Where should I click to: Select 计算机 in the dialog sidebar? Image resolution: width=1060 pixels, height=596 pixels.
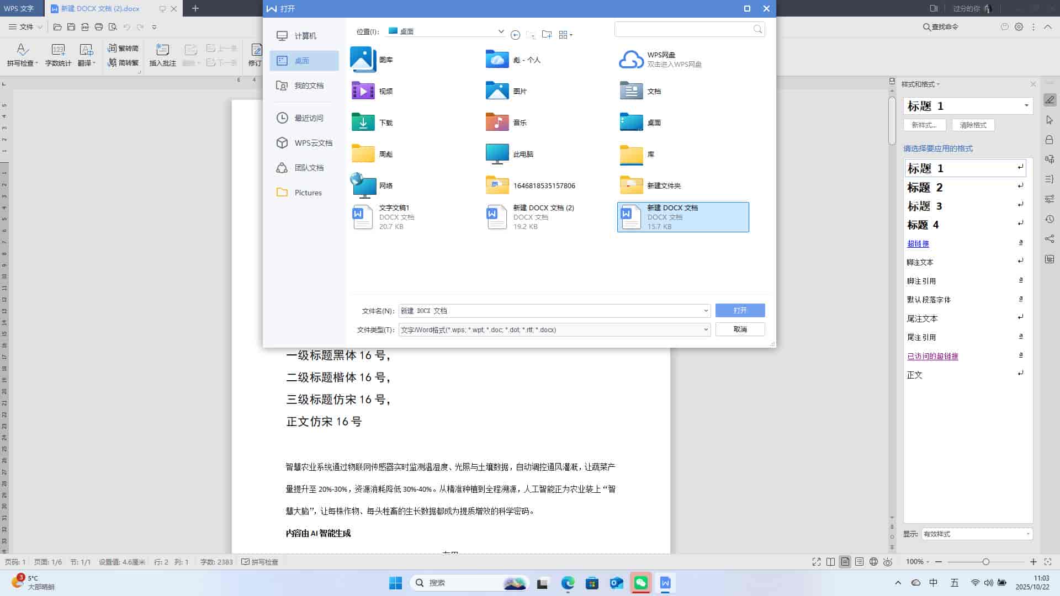point(304,36)
